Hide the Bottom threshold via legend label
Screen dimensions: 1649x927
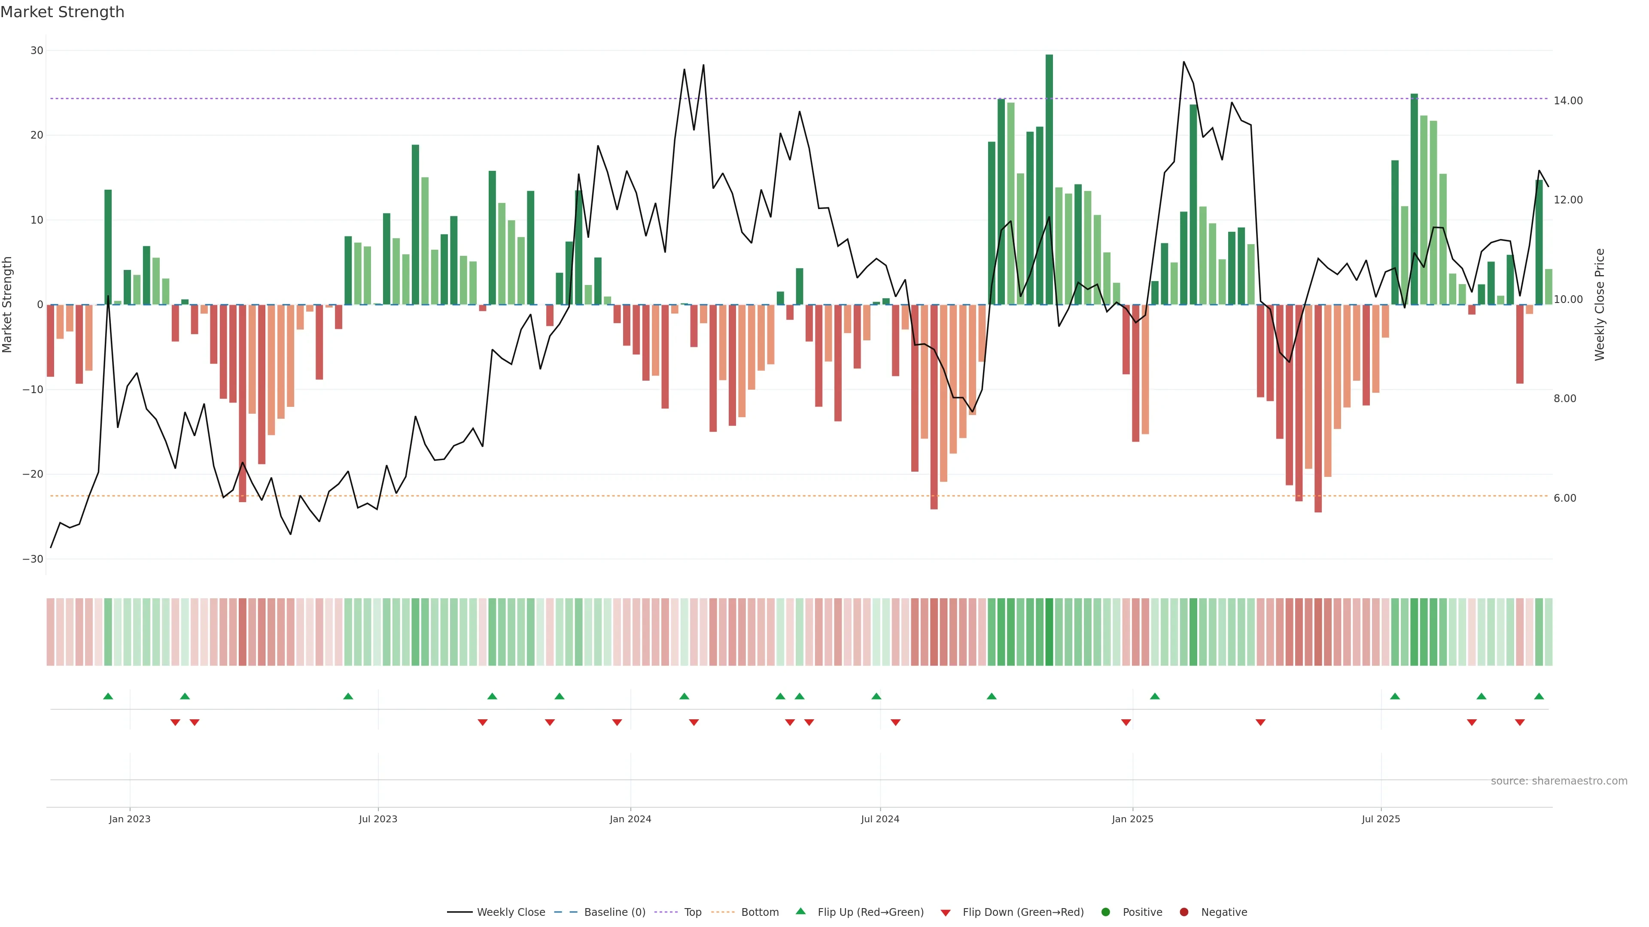(x=760, y=912)
